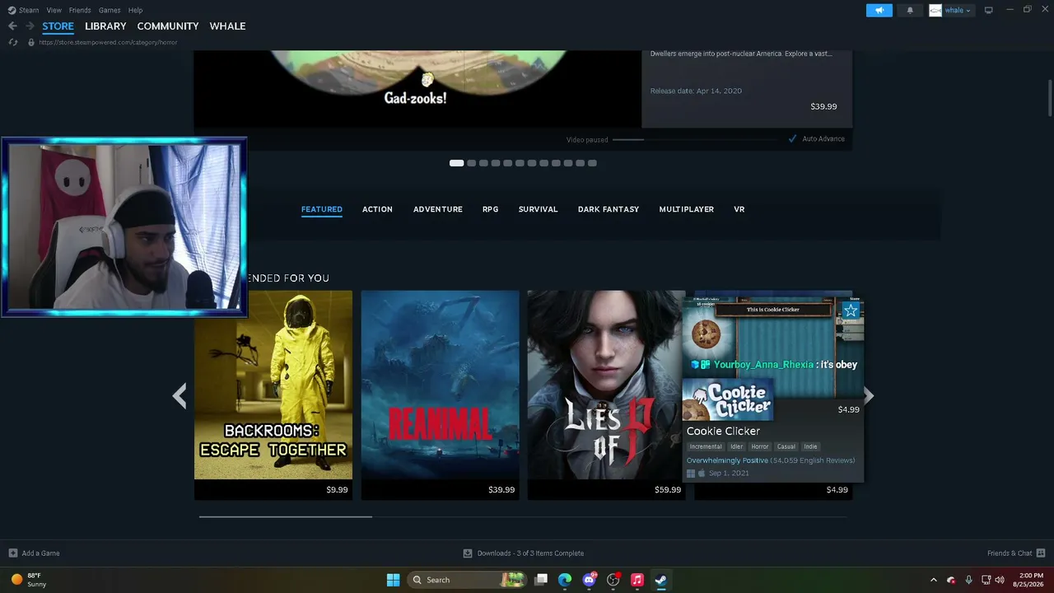
Task: Open the music app on the taskbar
Action: click(x=637, y=580)
